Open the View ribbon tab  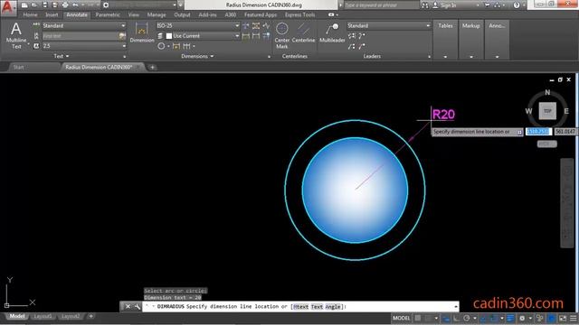(x=134, y=14)
